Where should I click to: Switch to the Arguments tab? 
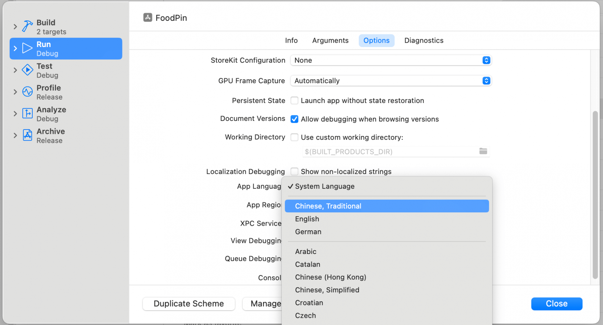coord(330,41)
